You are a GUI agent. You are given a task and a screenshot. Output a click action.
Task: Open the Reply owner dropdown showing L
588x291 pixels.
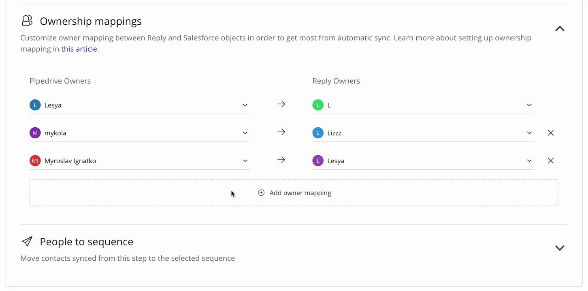(529, 105)
